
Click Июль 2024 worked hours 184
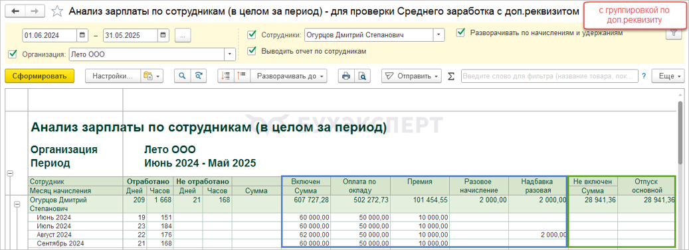pyautogui.click(x=161, y=226)
